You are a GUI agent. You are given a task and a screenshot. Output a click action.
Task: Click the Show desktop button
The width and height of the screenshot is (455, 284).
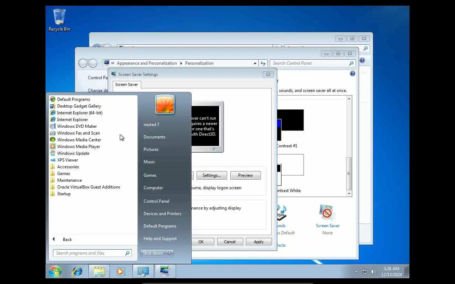click(407, 272)
